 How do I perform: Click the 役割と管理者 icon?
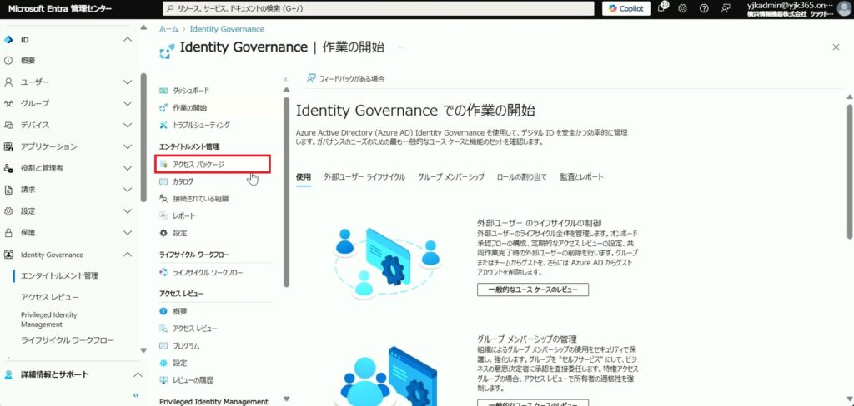[x=8, y=169]
